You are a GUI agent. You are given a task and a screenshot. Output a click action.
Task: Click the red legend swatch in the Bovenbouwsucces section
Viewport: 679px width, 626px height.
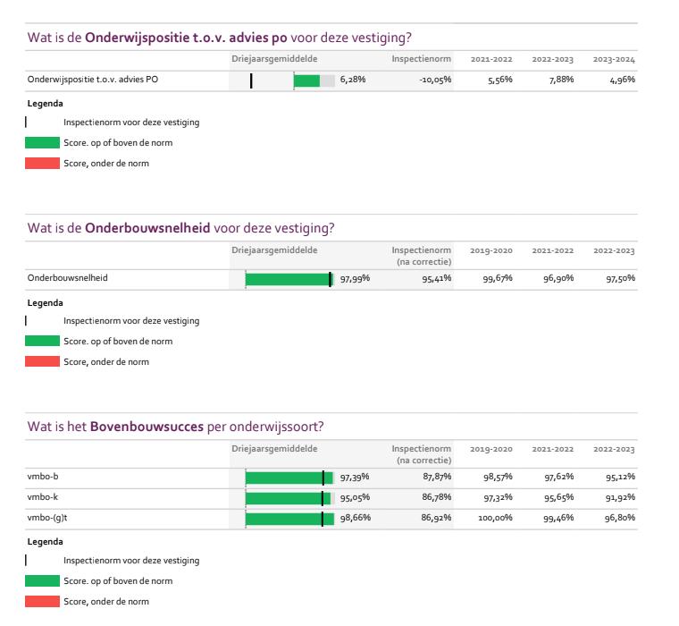[x=42, y=602]
